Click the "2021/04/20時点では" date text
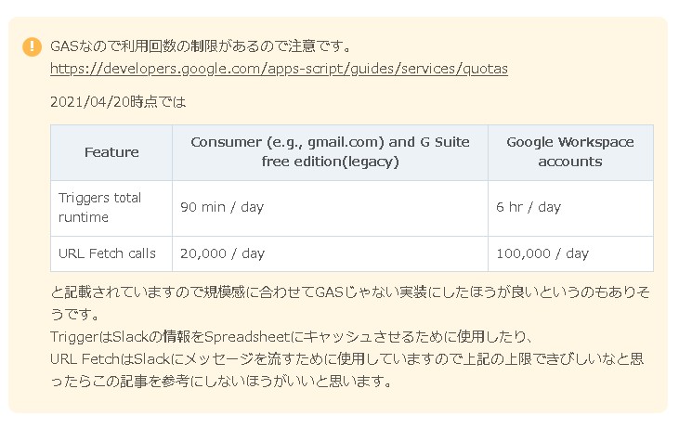 click(111, 101)
